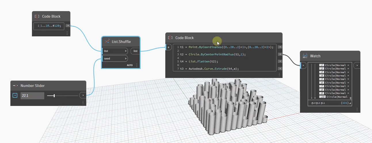Click the List.Shuffle 'list' input port
Viewport: 372px width, 143px height.
[x=115, y=51]
